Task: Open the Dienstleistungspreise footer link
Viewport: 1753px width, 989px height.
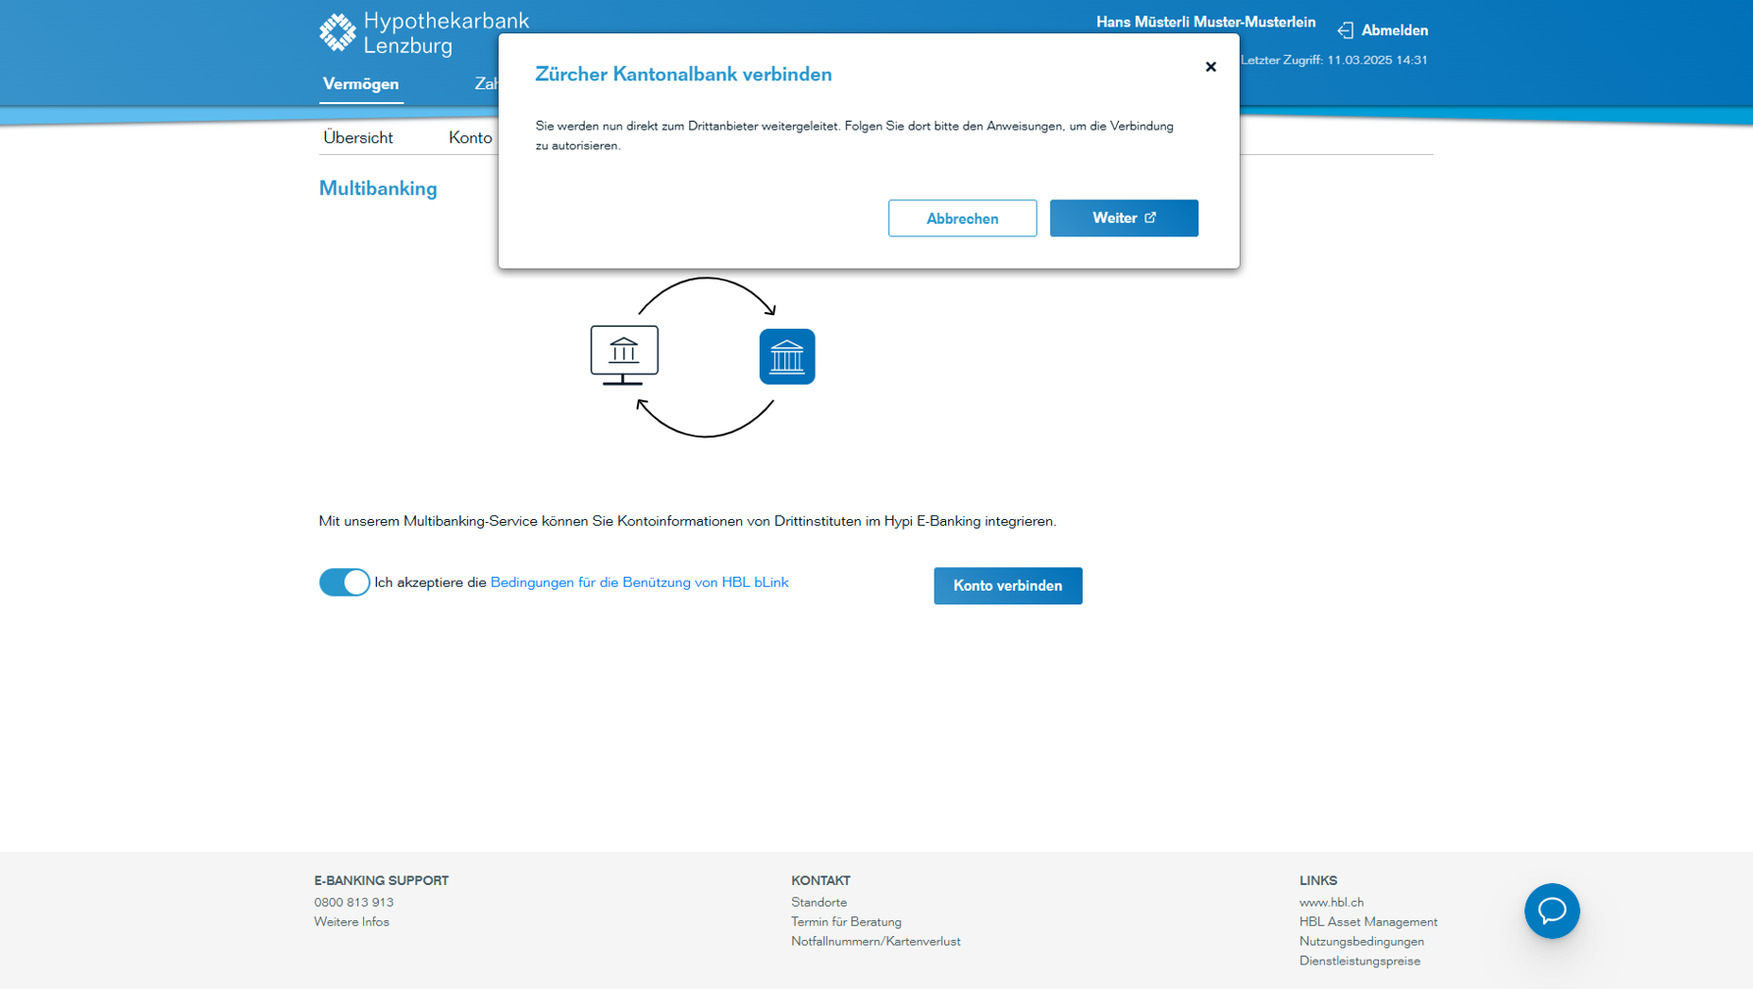Action: tap(1359, 961)
